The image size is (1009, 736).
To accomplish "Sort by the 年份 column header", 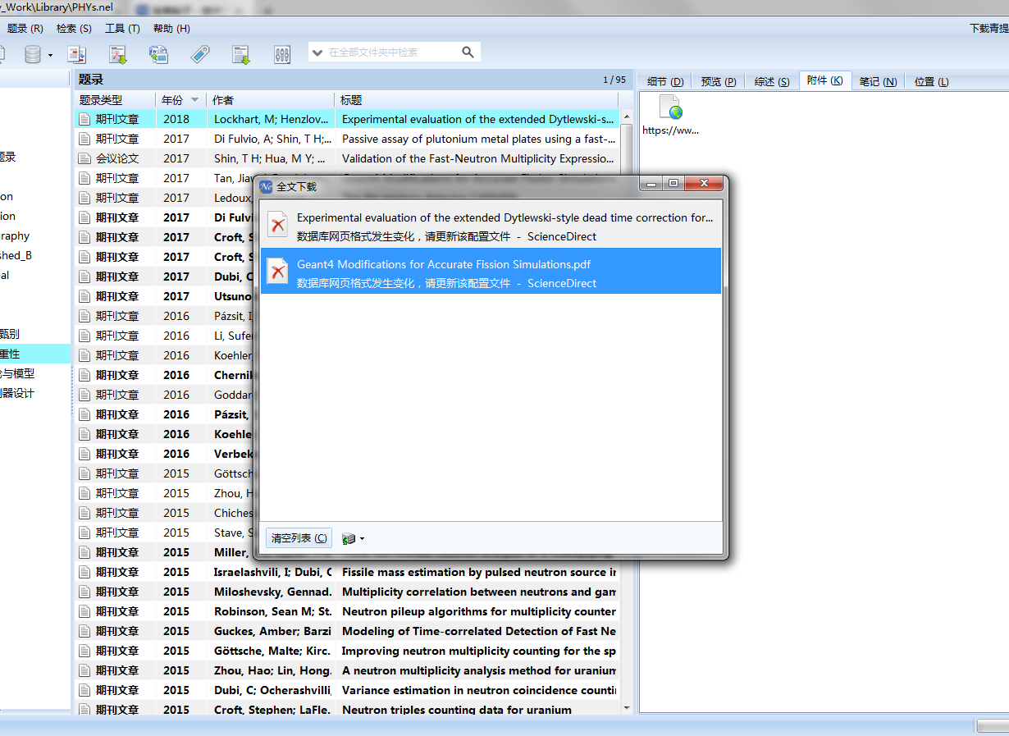I will pos(180,100).
